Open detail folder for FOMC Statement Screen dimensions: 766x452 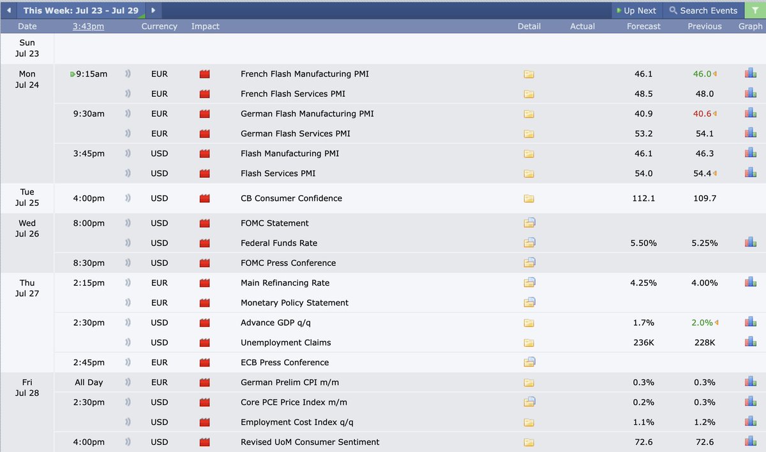tap(529, 223)
